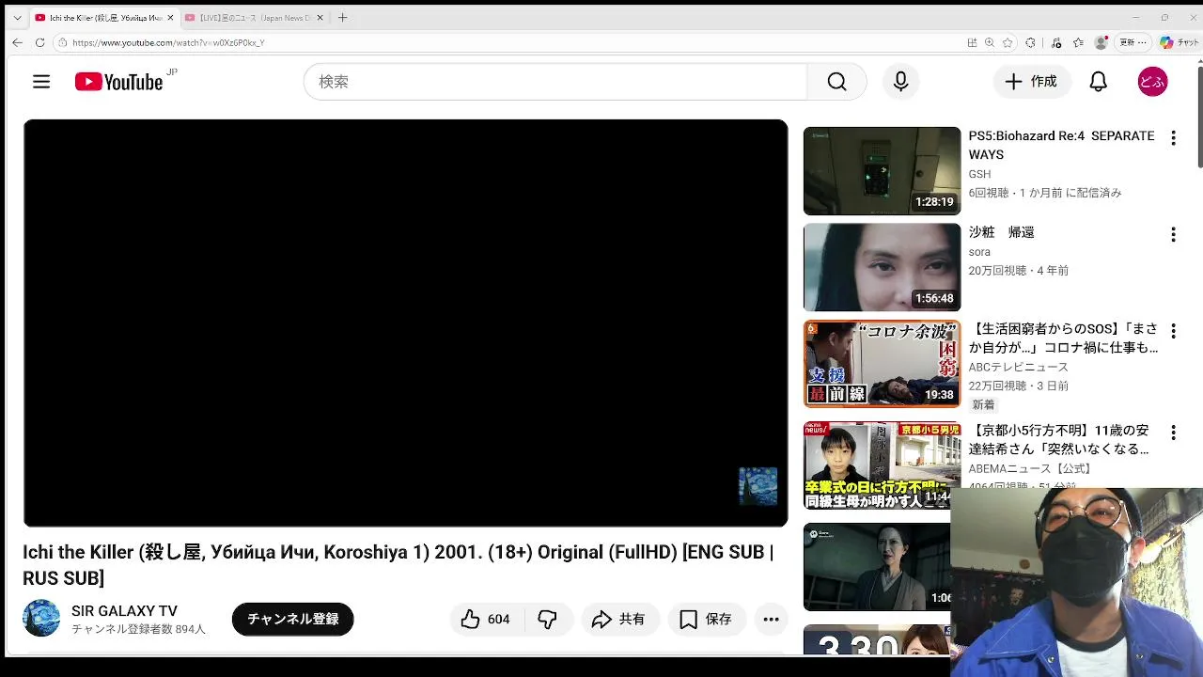This screenshot has height=677, width=1203.
Task: Open the 1:28:19 Biohazard thumbnail
Action: point(882,171)
